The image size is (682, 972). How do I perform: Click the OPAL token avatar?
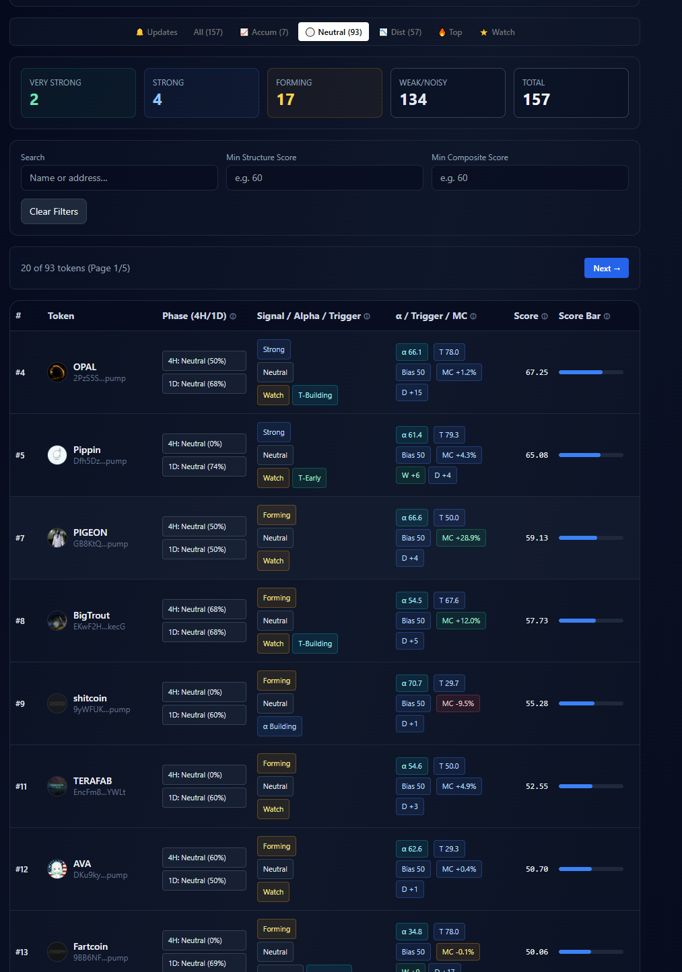(57, 372)
